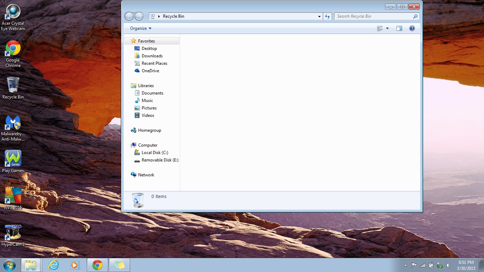Show hidden system tray icons

(x=405, y=265)
